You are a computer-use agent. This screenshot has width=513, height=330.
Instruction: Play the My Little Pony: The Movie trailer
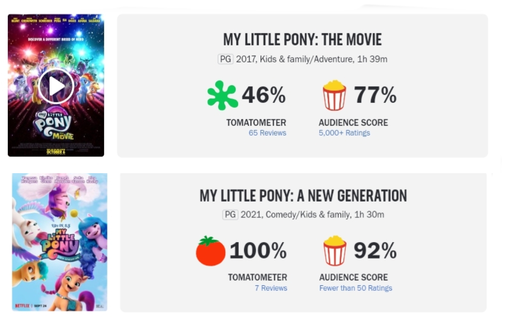coord(56,87)
